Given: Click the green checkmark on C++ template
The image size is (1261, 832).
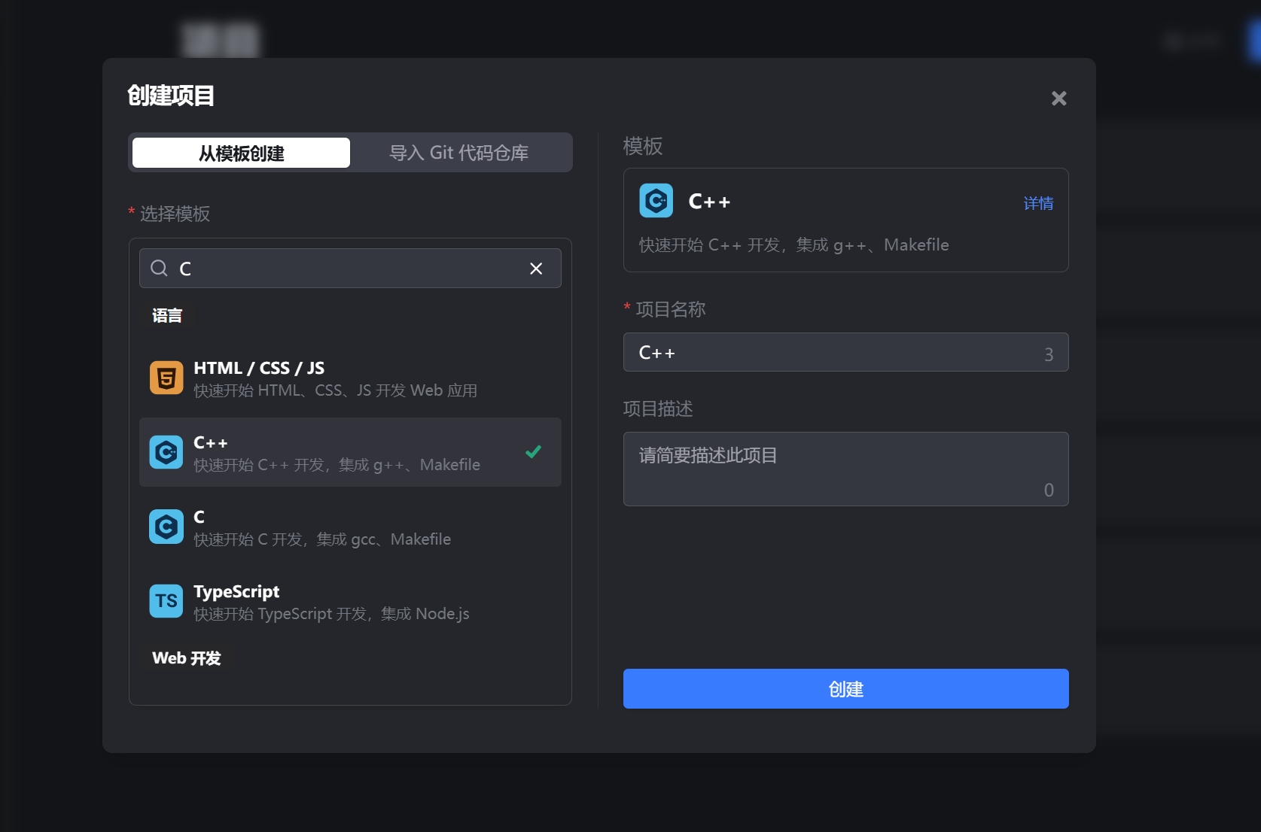Looking at the screenshot, I should pyautogui.click(x=533, y=452).
